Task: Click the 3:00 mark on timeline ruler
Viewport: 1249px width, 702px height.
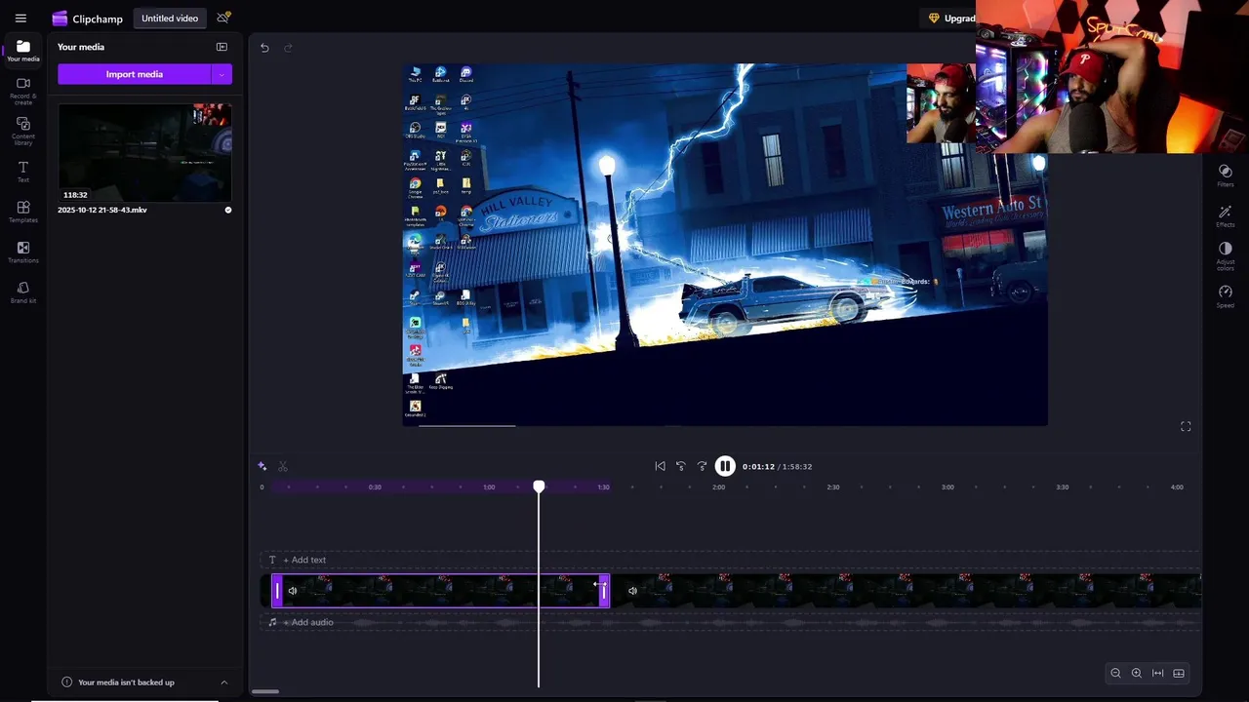Action: tap(947, 487)
